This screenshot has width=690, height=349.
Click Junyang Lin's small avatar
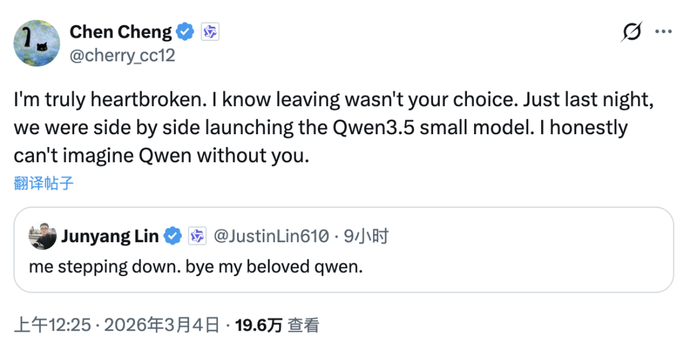[42, 237]
